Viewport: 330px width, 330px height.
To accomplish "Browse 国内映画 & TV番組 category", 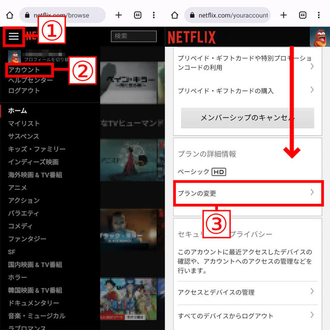I will click(x=35, y=264).
